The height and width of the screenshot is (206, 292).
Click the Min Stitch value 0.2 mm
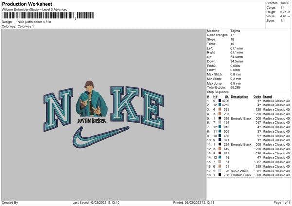point(236,79)
